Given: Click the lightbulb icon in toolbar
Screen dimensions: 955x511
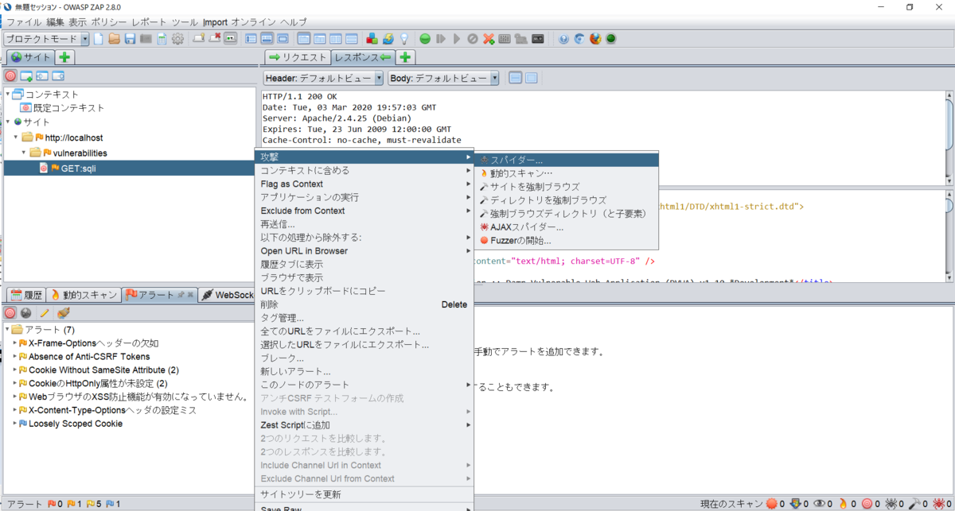Looking at the screenshot, I should pos(403,38).
